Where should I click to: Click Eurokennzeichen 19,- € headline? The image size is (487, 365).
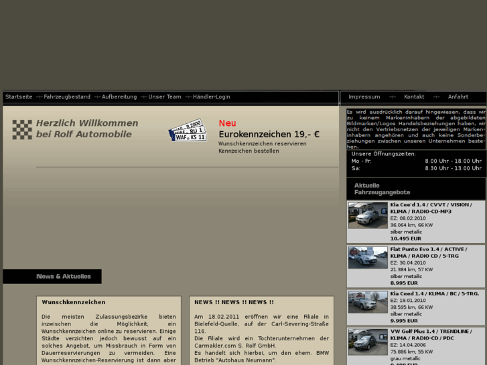click(269, 135)
